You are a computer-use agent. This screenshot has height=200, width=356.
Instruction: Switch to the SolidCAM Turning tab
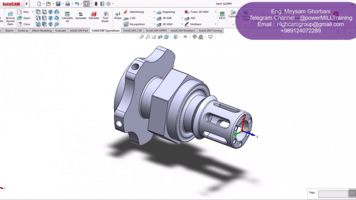pos(210,30)
